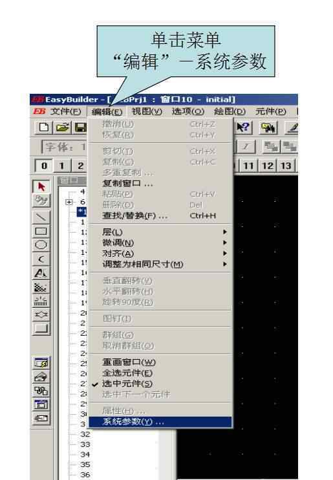Select the Arc drawing tool

[x=41, y=259]
